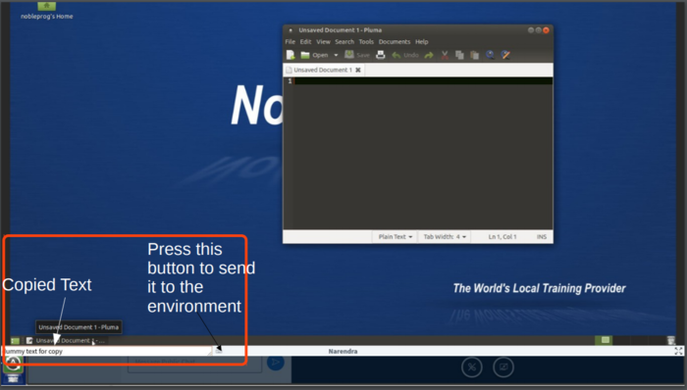
Task: Expand the Open recent files arrow
Action: [x=336, y=55]
